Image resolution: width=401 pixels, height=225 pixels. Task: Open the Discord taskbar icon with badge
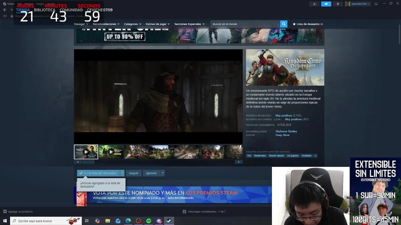coord(159,221)
